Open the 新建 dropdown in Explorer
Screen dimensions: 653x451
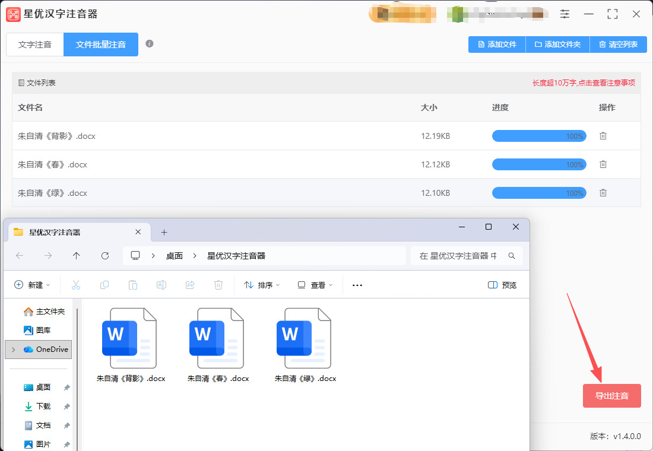point(32,285)
